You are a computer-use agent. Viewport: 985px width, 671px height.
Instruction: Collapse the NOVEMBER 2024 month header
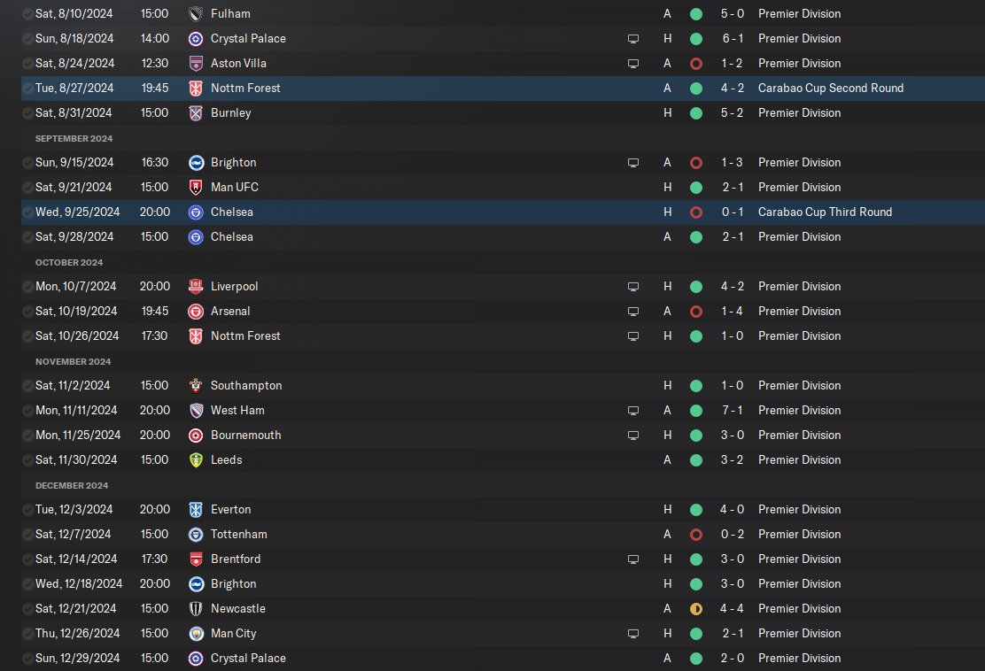point(73,361)
